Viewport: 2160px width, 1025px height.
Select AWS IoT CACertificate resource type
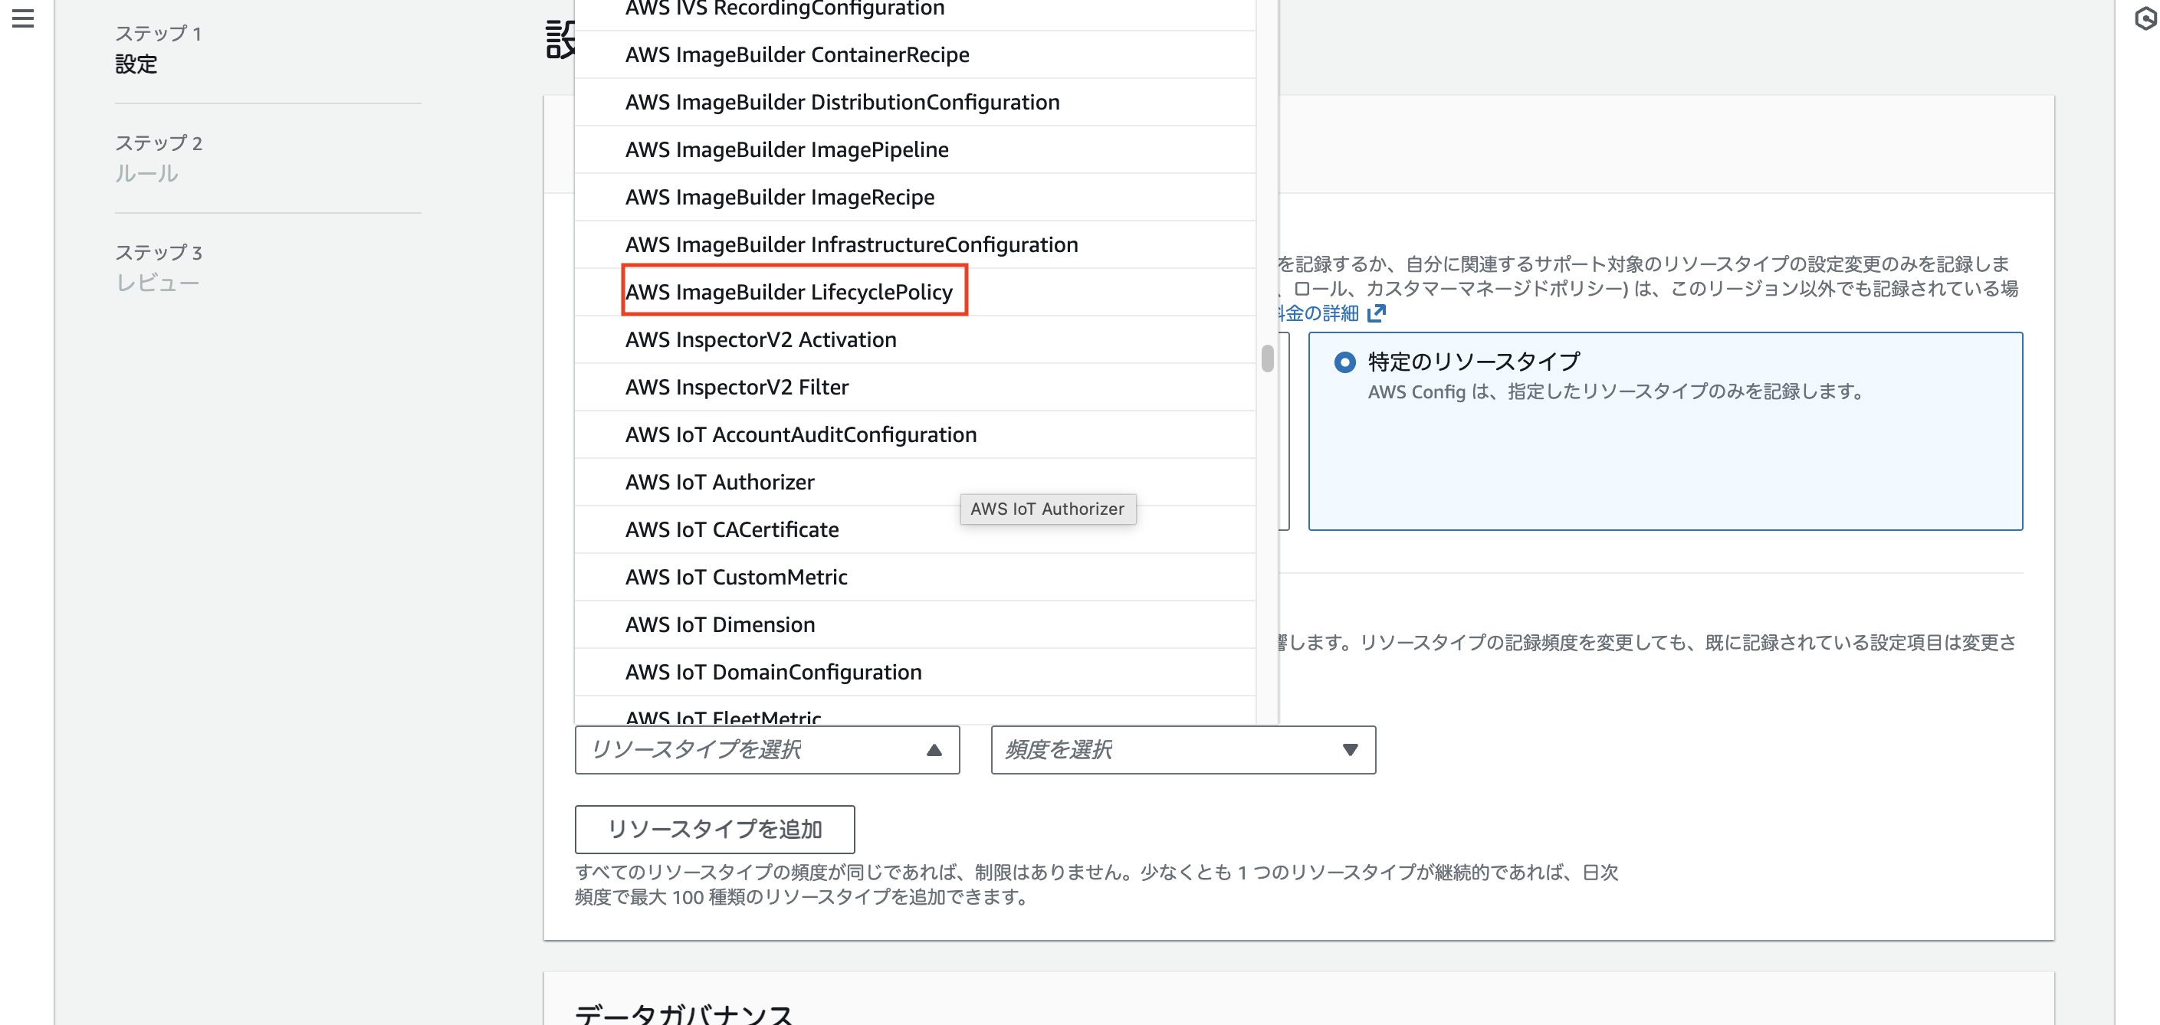[731, 529]
